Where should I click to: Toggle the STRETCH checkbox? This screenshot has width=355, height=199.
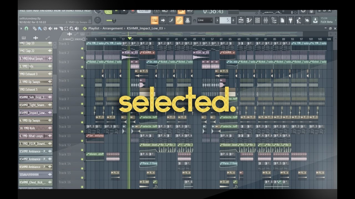click(x=84, y=40)
